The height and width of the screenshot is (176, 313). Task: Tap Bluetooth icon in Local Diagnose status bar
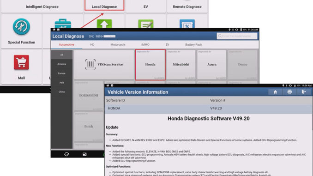pos(233,30)
